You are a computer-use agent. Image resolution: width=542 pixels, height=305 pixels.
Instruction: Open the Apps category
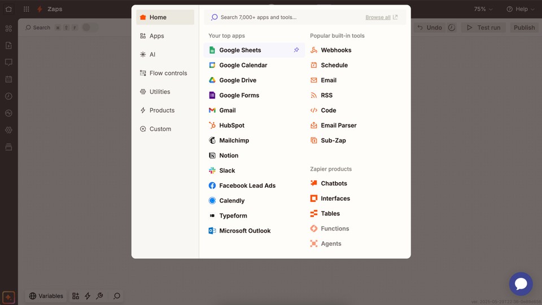(165, 36)
